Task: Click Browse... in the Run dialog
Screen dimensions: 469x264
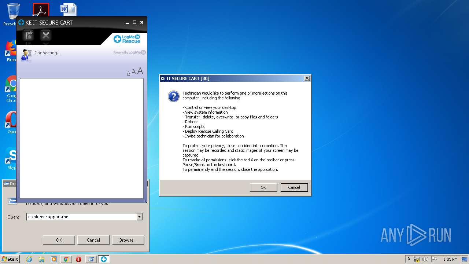Action: pos(128,240)
